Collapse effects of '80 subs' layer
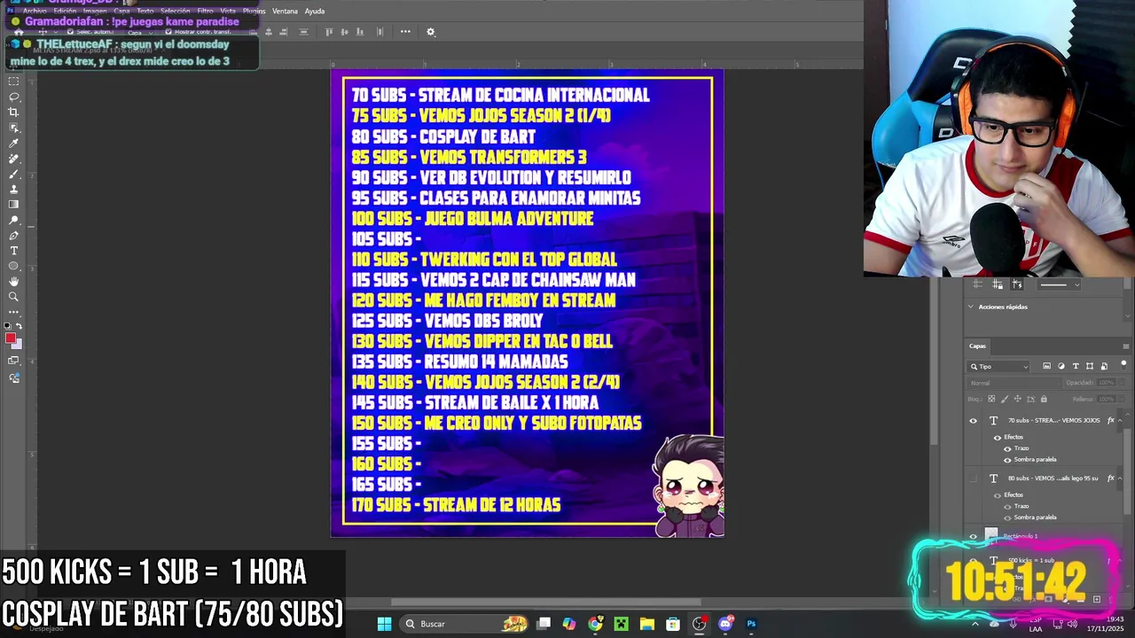 1122,478
